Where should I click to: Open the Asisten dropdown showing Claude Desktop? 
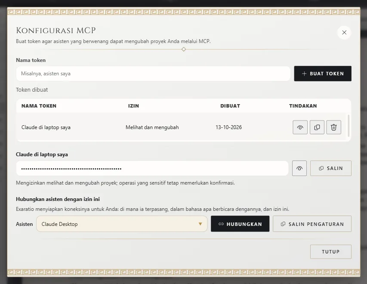tap(122, 224)
